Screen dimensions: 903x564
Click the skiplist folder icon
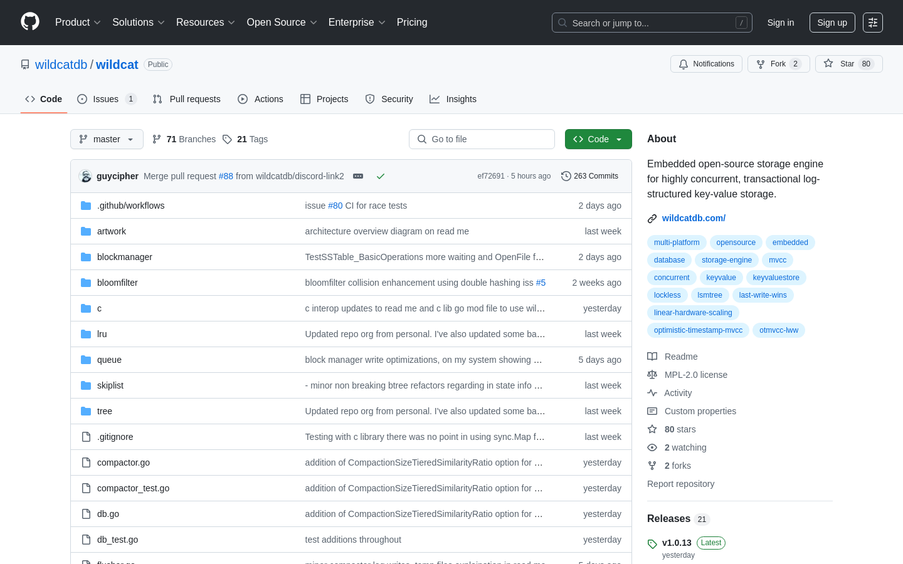point(86,385)
